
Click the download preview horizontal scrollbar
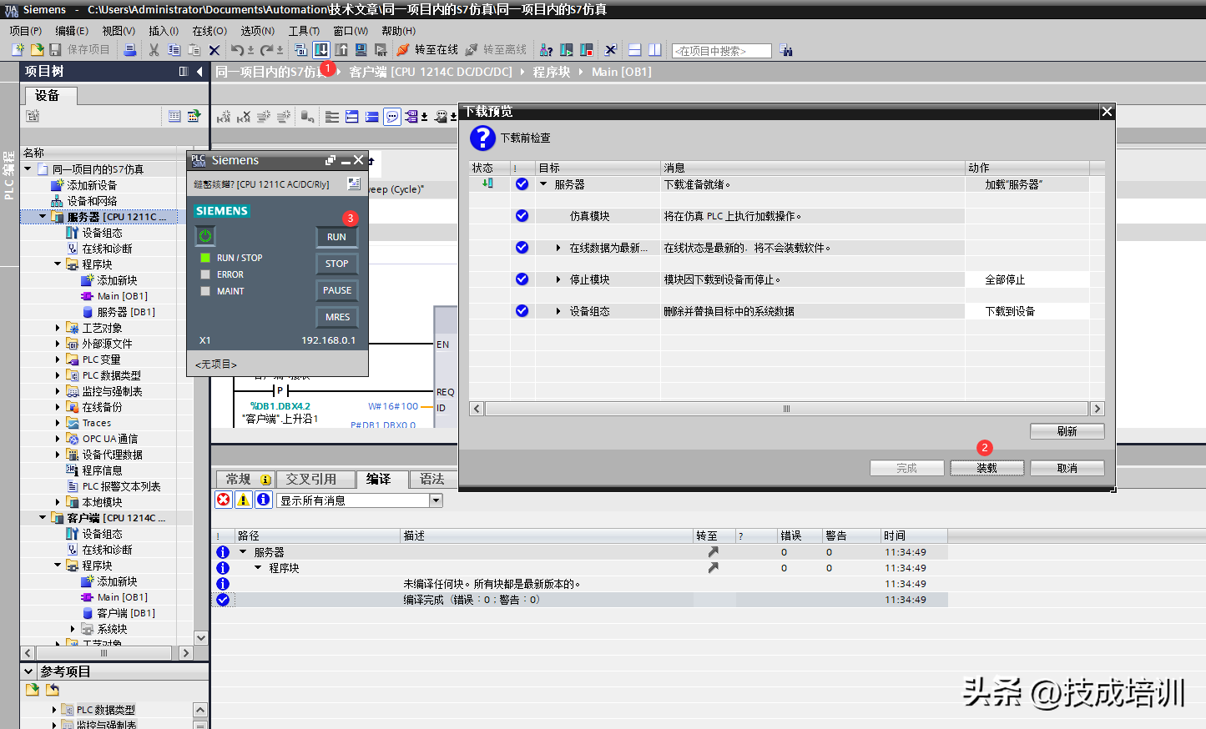786,409
